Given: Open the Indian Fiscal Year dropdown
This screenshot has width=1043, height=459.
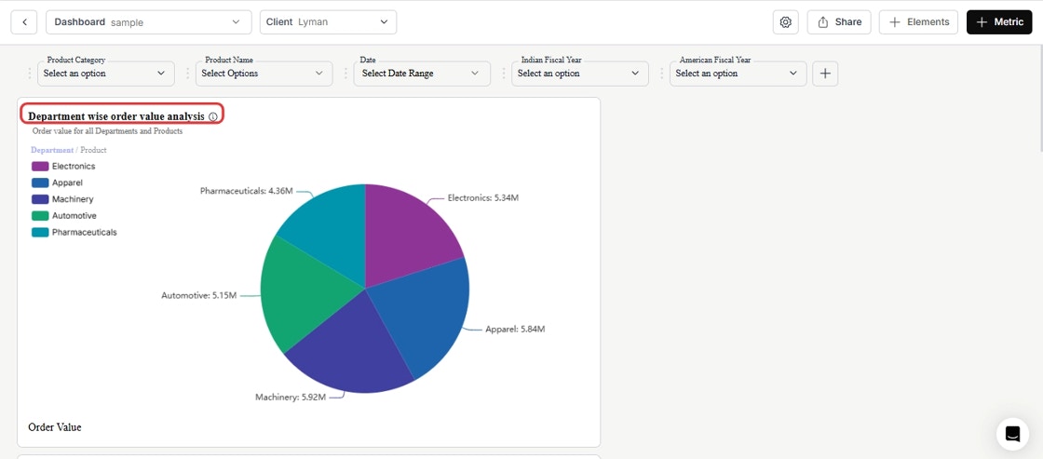Looking at the screenshot, I should [x=580, y=74].
